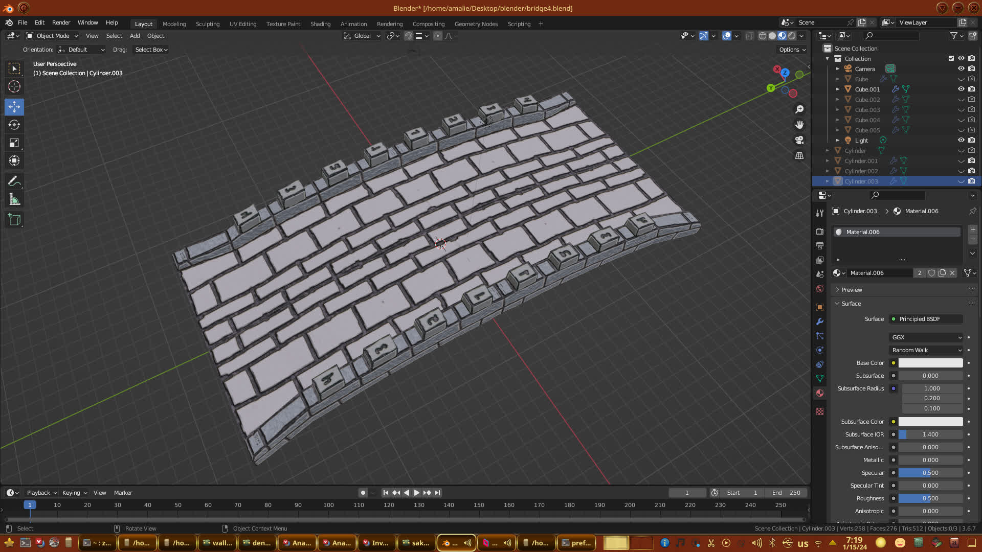
Task: Click the Principled BSDF surface button
Action: click(926, 319)
